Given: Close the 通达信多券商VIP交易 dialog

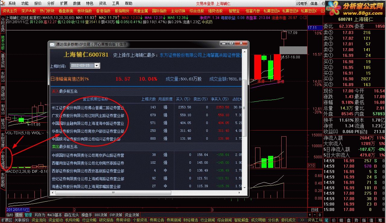Looking at the screenshot, I should coord(242,43).
